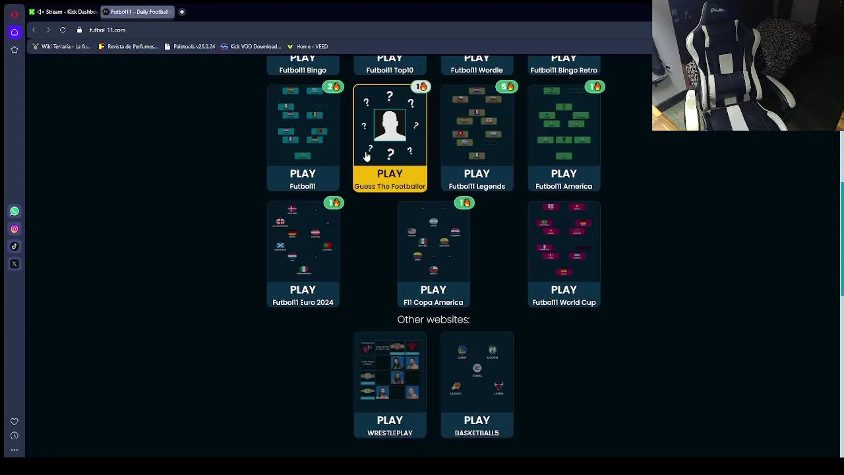Click the sidebar heart icon
844x475 pixels.
[x=15, y=421]
